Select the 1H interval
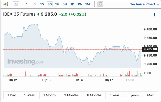The image size is (161, 102). (x=57, y=4)
